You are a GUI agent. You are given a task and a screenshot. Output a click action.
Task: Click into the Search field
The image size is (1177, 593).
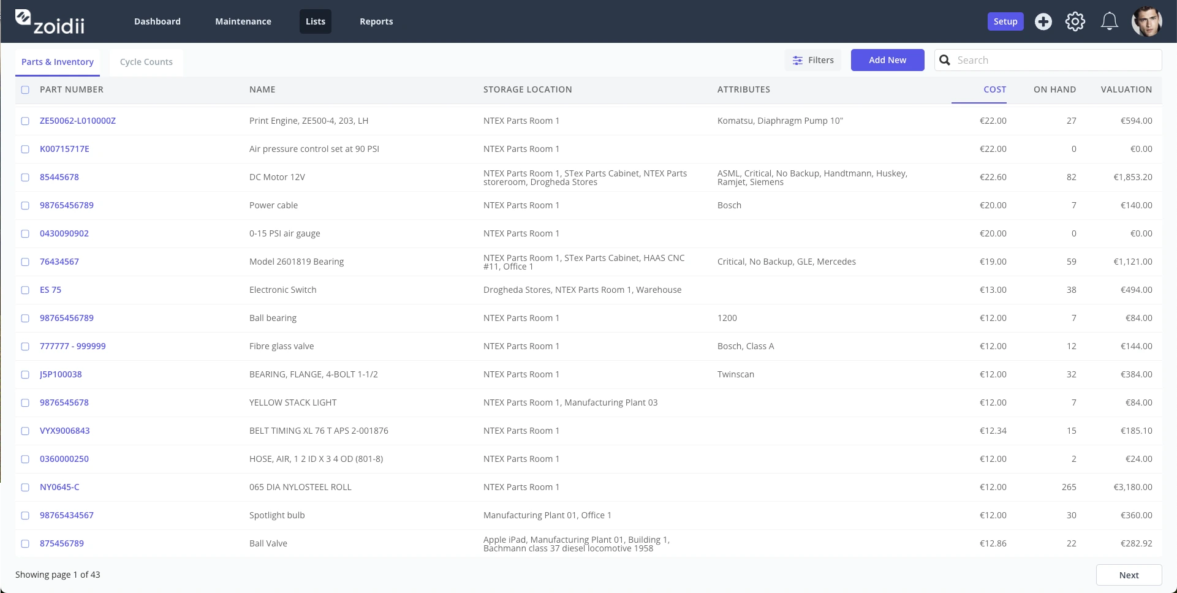click(x=1048, y=60)
